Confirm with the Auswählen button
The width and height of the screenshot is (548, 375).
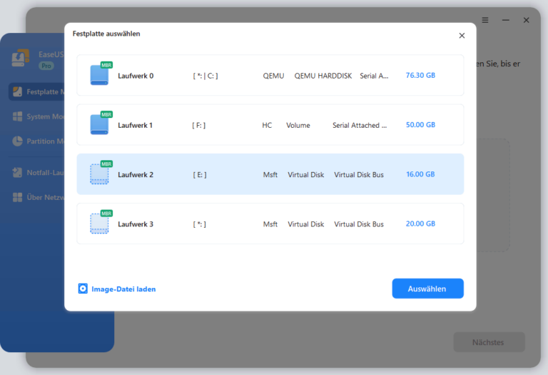428,289
